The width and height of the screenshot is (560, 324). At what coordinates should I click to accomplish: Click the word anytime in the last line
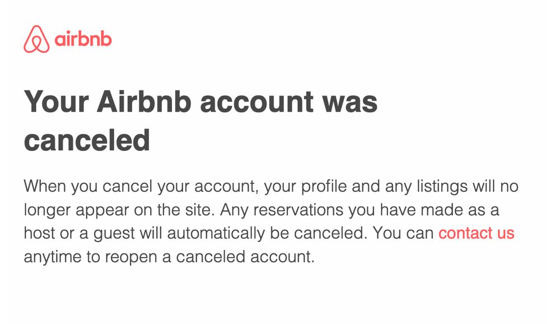[x=53, y=257]
